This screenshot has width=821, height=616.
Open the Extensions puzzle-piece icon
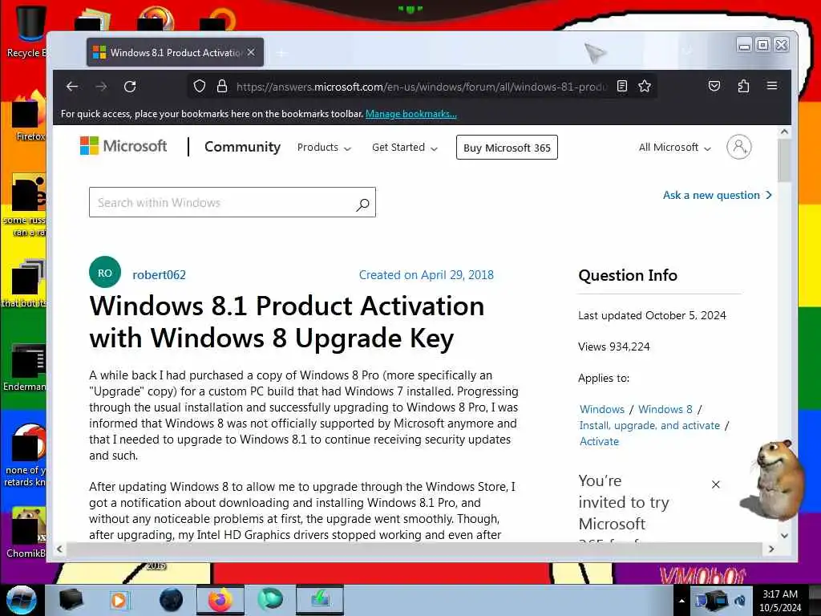[743, 86]
